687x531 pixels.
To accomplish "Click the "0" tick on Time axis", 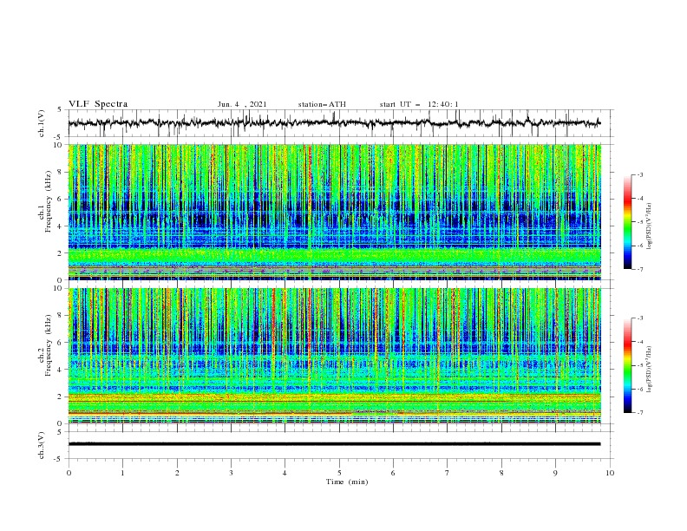I will tap(69, 473).
